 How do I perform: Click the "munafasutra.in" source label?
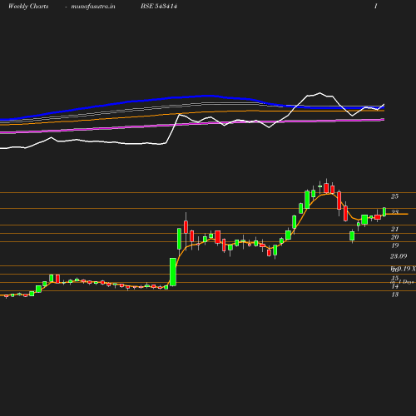click(x=93, y=7)
